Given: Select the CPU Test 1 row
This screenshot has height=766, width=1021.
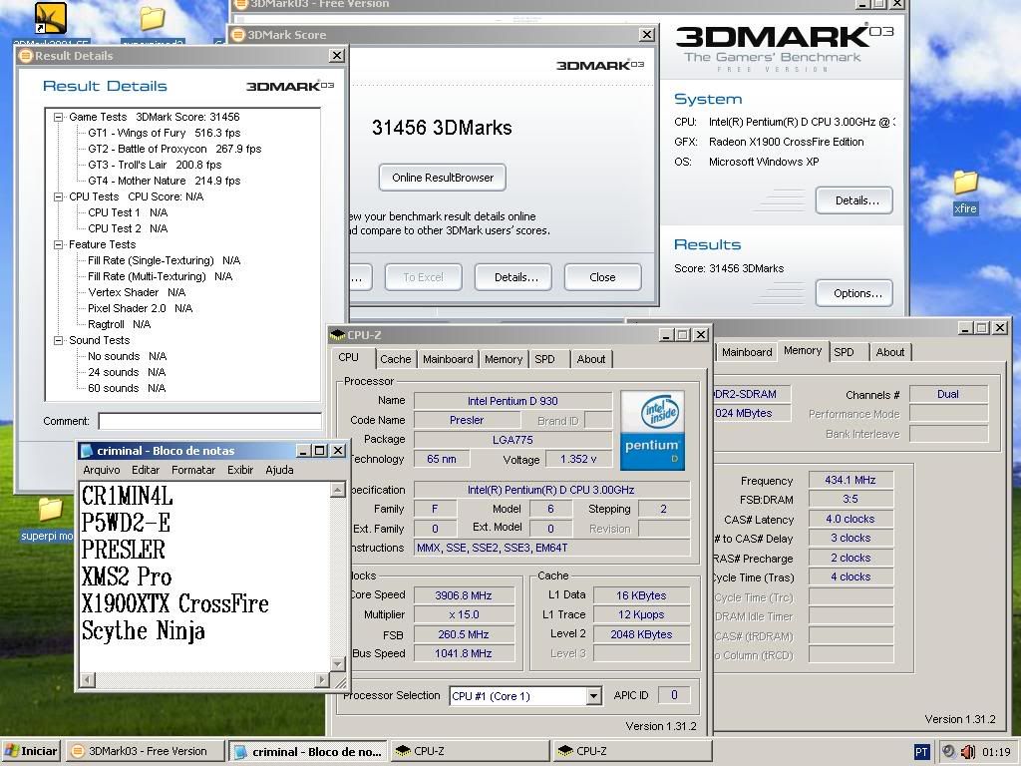Looking at the screenshot, I should coord(128,212).
